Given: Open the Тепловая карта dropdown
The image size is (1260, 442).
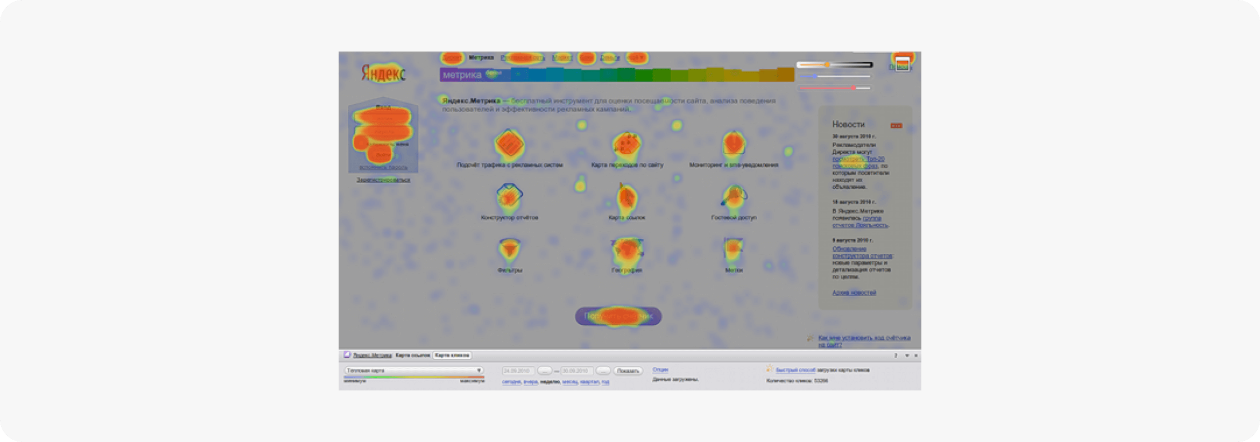Looking at the screenshot, I should click(x=414, y=370).
